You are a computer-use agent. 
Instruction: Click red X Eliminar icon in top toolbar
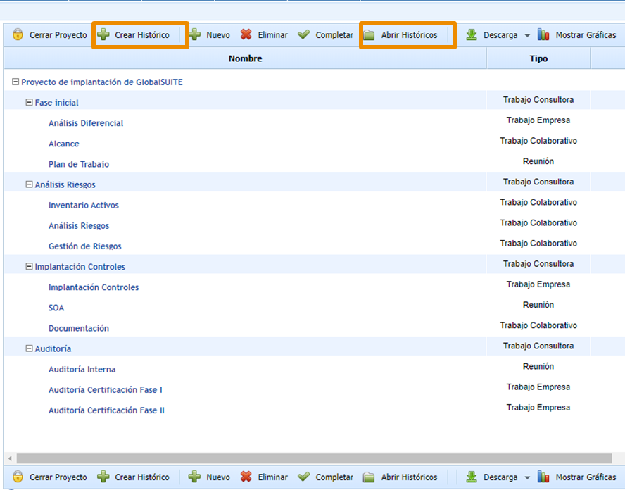[246, 35]
